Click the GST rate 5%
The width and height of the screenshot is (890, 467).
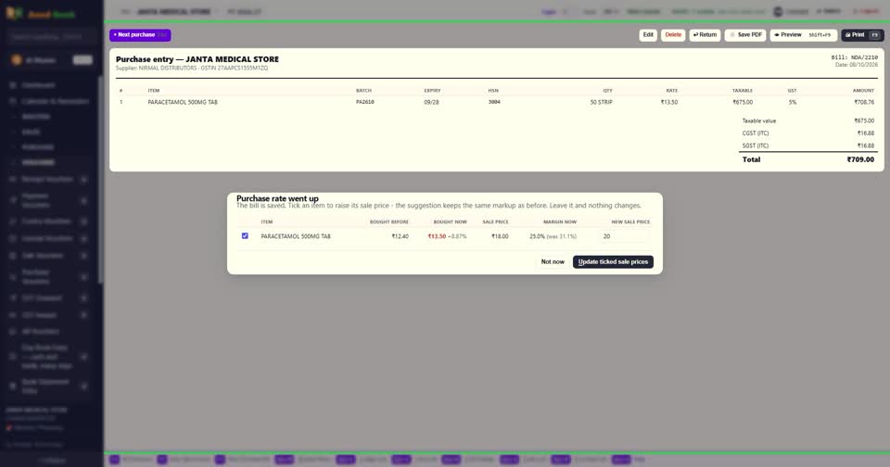792,103
